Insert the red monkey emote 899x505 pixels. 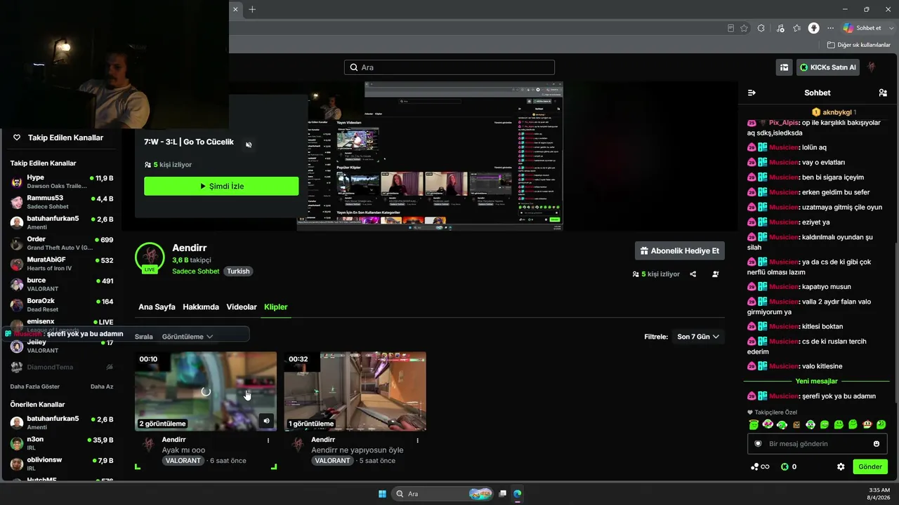[867, 424]
